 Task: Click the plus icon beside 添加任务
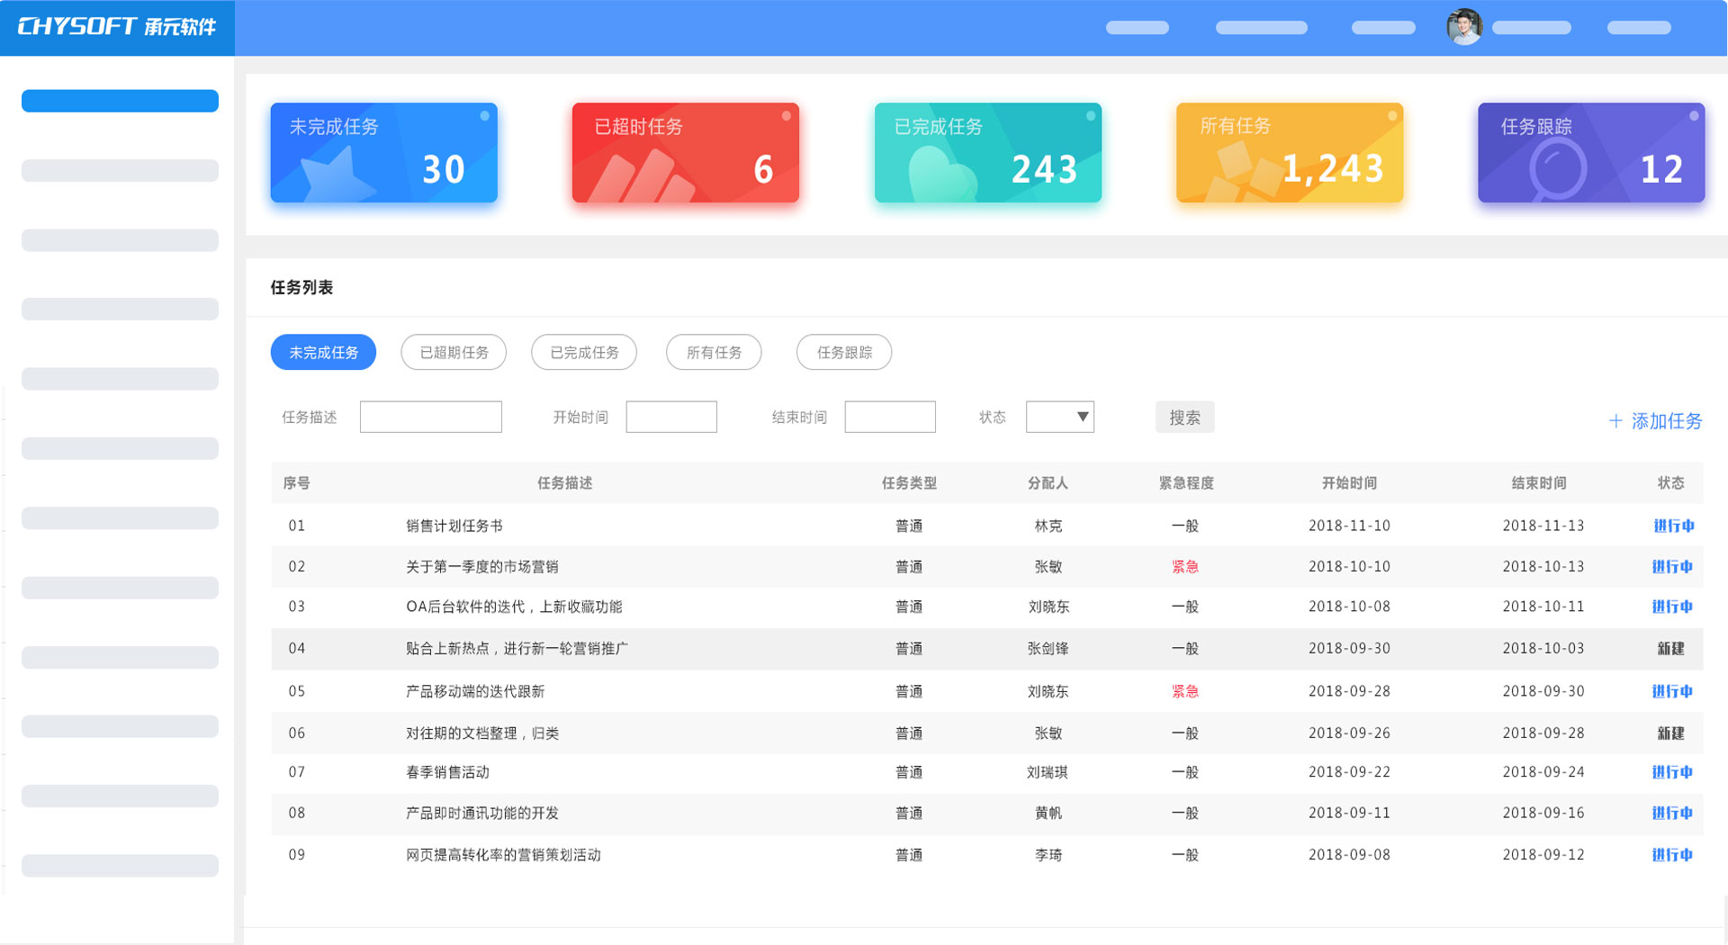tap(1615, 420)
